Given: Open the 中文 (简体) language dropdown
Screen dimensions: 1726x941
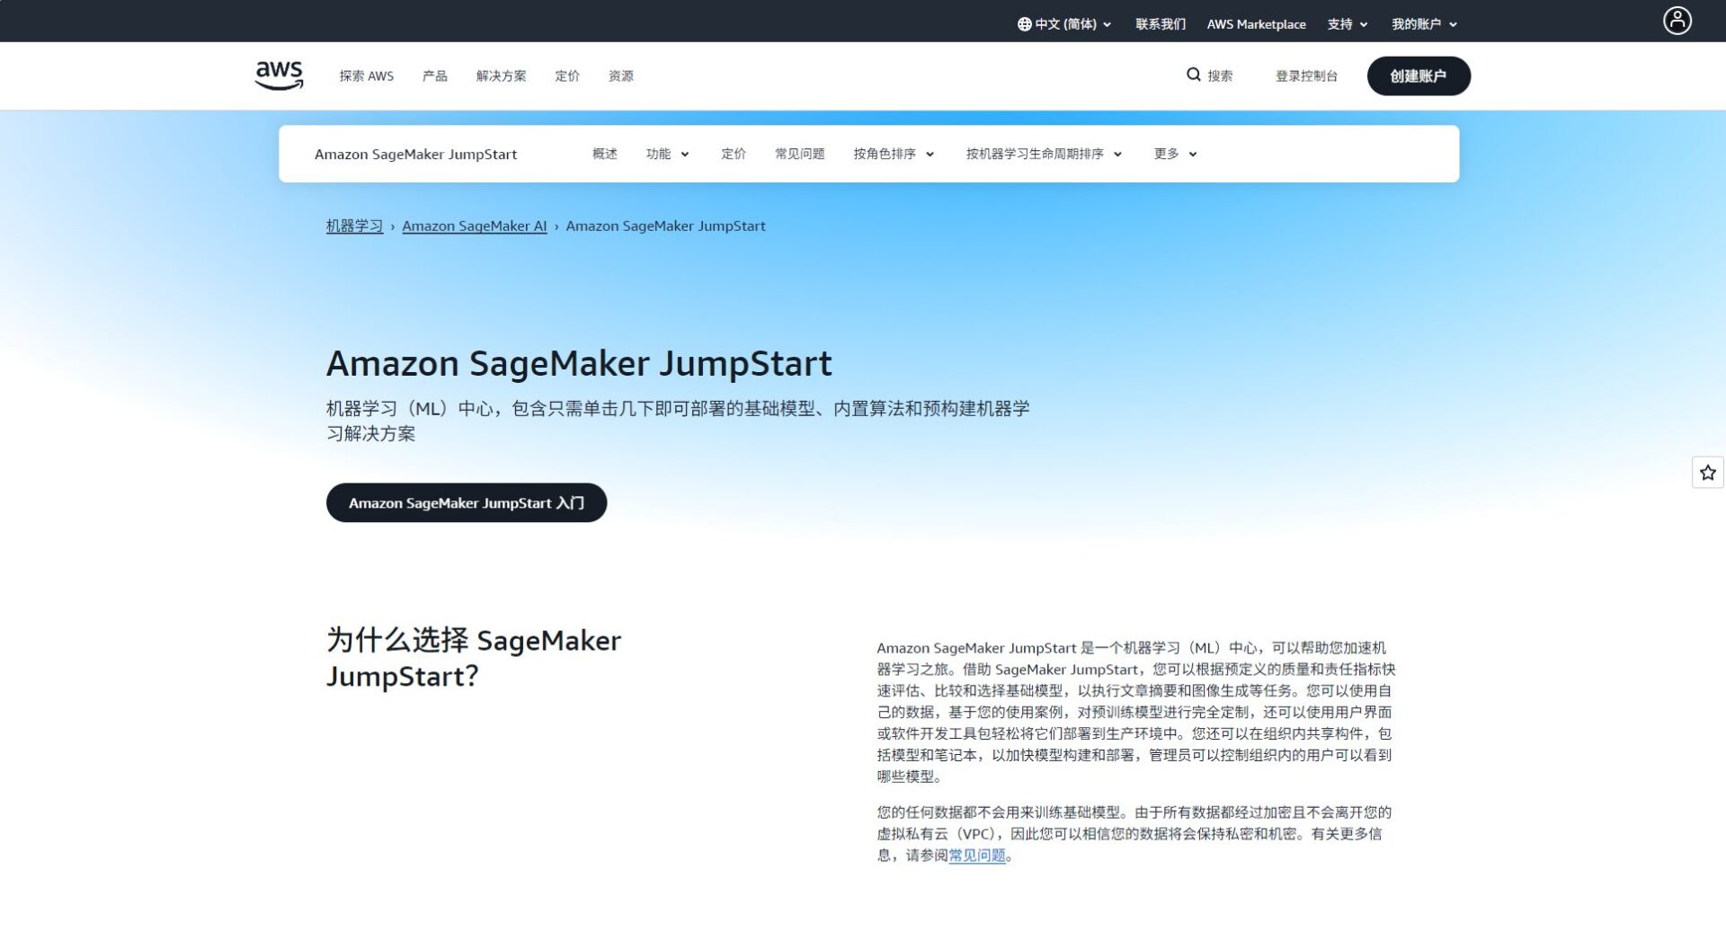Looking at the screenshot, I should 1065,23.
